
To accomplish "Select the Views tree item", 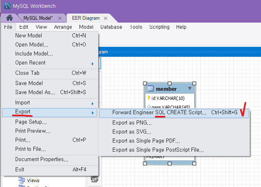I will (33, 180).
